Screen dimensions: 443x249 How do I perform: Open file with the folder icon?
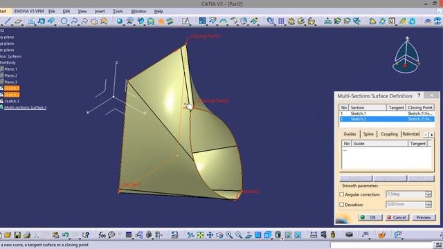(x=8, y=234)
